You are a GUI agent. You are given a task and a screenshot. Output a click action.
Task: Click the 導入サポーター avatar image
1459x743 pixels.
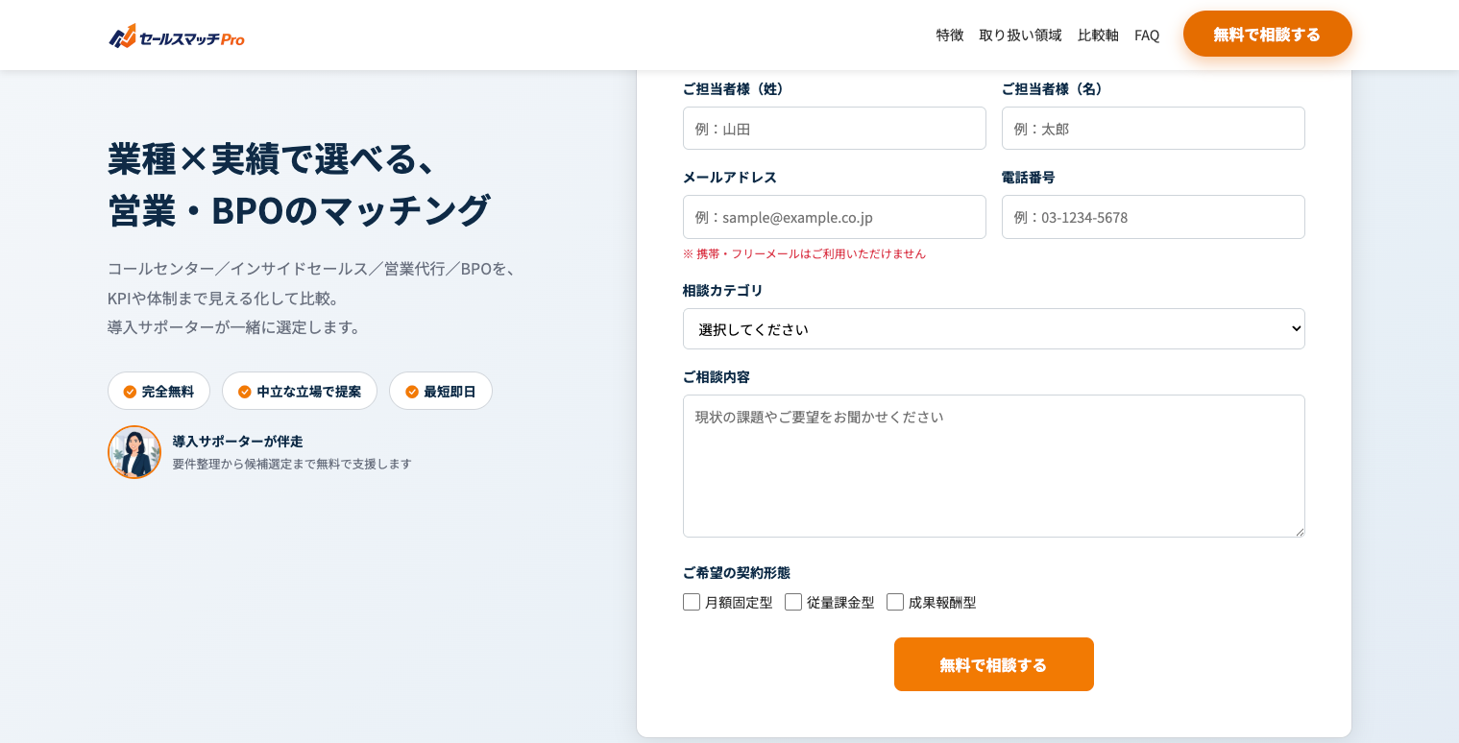pos(134,452)
